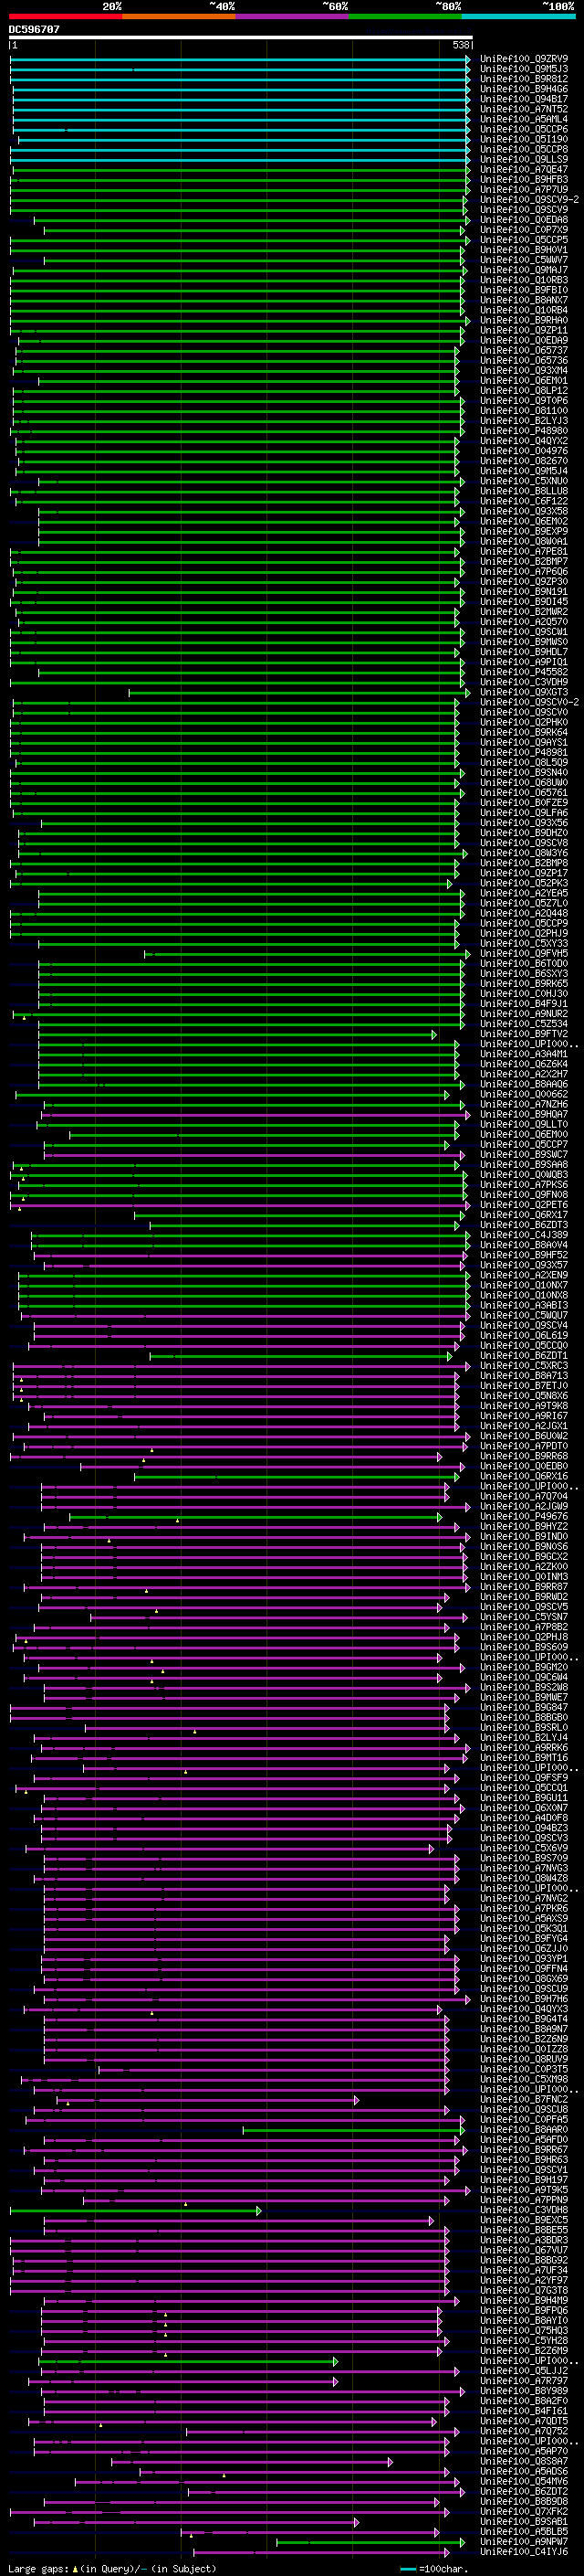Select label UniRef100_C4IYJ6
Image resolution: width=584 pixels, height=2576 pixels.
pos(524,2551)
